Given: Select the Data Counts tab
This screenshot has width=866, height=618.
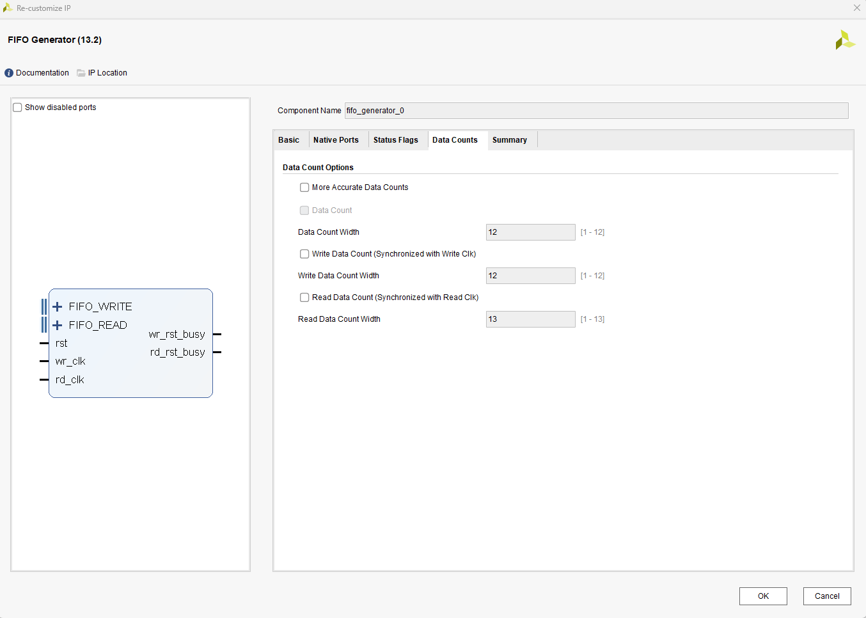Looking at the screenshot, I should 455,140.
